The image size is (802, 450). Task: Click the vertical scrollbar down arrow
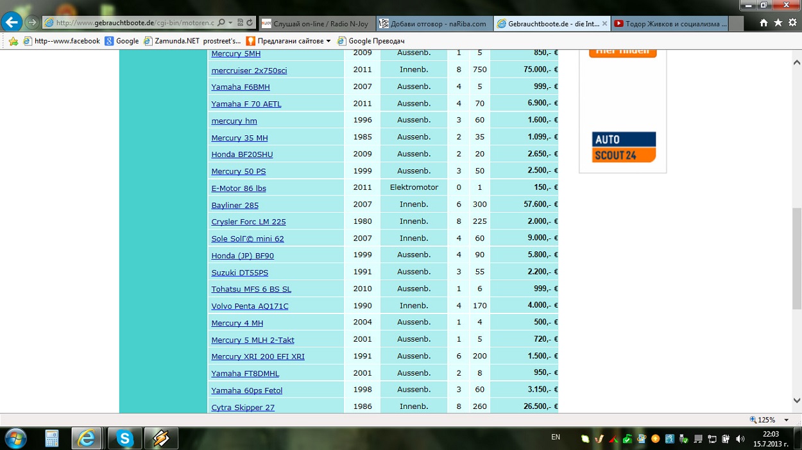[x=797, y=401]
